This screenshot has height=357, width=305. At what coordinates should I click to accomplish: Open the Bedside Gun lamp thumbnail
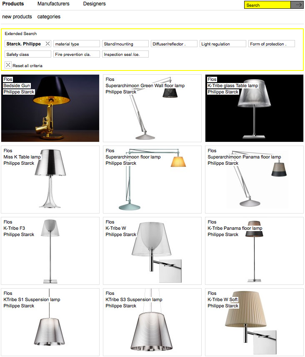coord(50,108)
